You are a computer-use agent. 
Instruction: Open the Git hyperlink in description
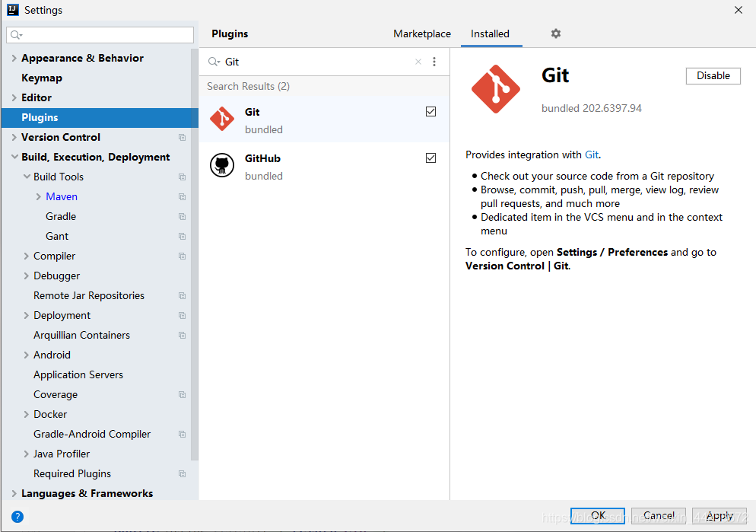point(592,155)
